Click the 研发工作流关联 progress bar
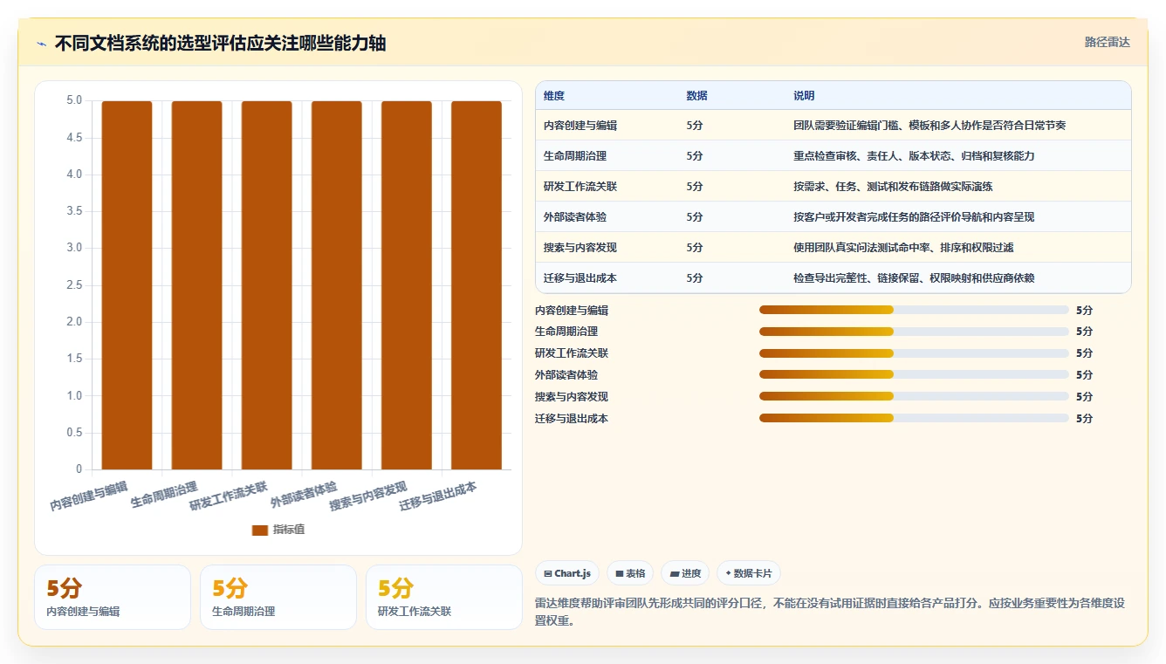Image resolution: width=1166 pixels, height=664 pixels. (x=914, y=353)
